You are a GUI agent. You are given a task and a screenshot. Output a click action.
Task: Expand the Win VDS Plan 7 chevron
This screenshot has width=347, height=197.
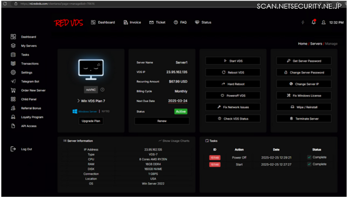point(78,101)
